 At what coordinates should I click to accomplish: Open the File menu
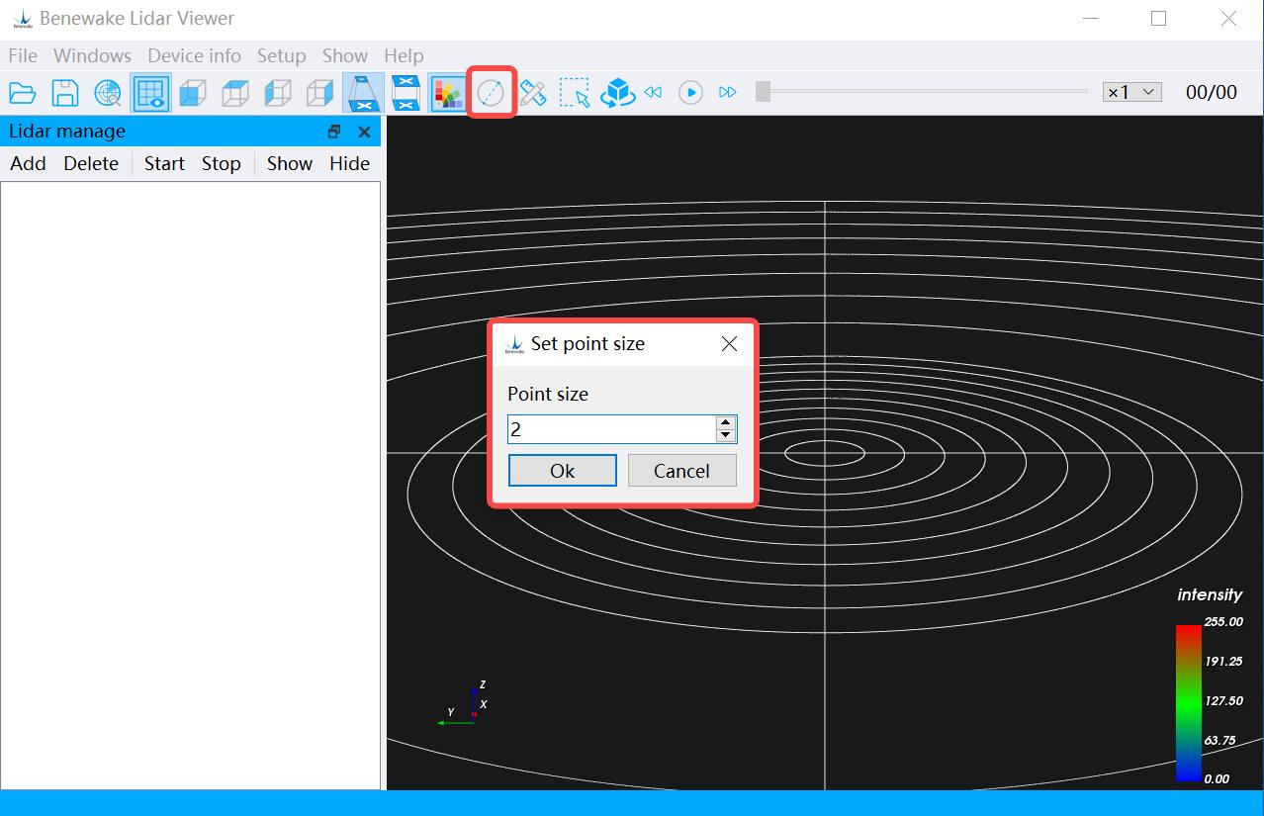point(23,55)
